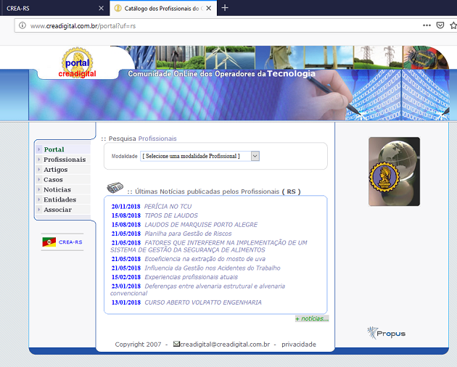Click the '+ notícias...' more news link

click(312, 318)
